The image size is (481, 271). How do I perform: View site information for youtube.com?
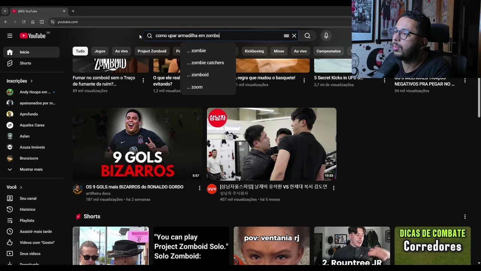click(53, 22)
